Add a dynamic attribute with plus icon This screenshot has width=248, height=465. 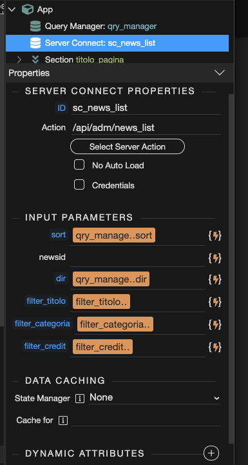[x=211, y=453]
